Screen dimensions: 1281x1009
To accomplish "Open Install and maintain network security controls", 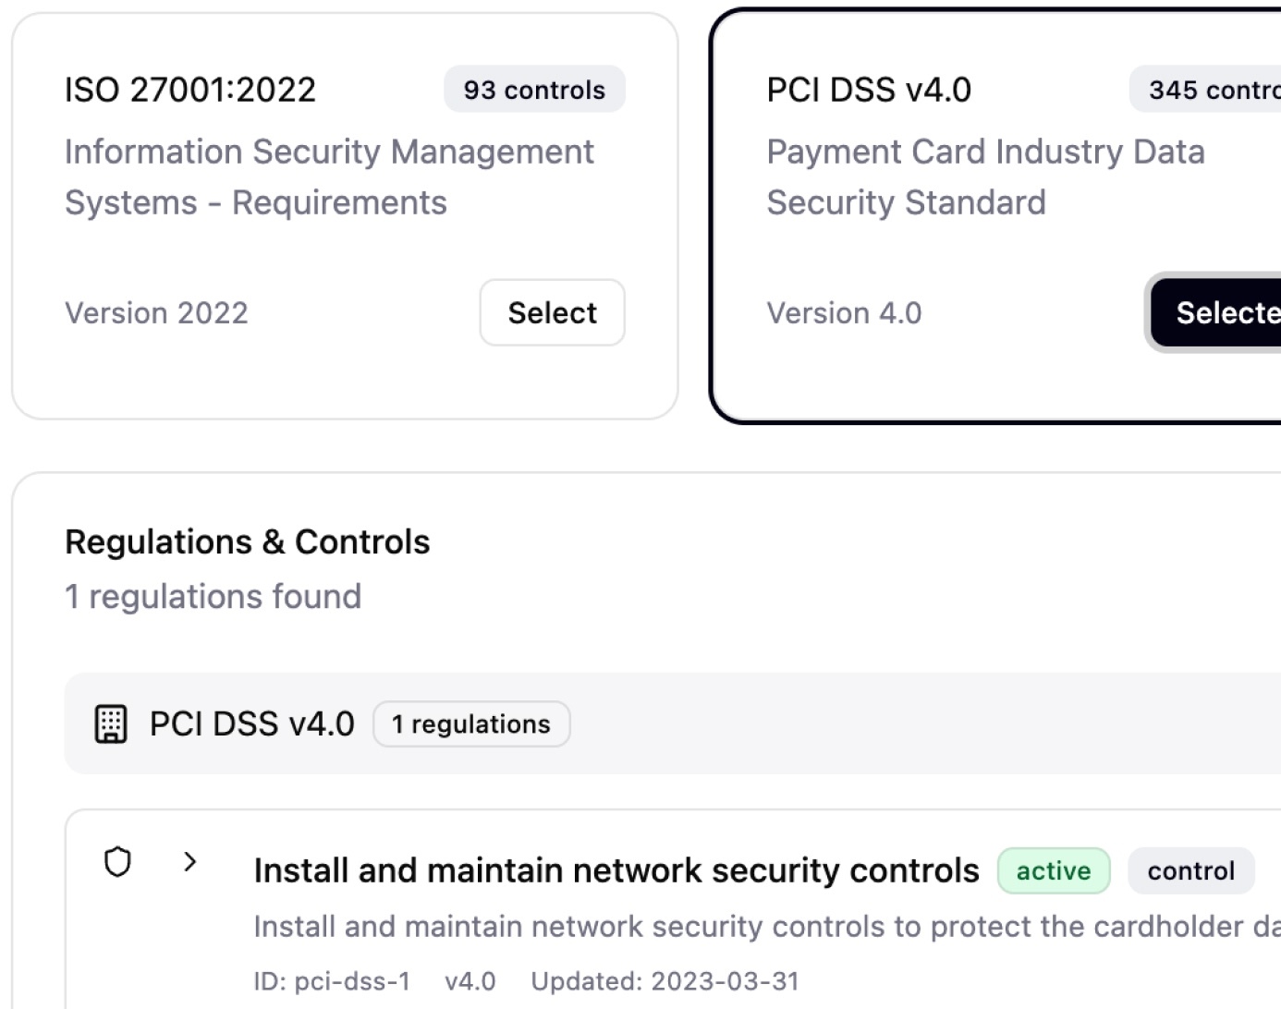I will (x=616, y=870).
